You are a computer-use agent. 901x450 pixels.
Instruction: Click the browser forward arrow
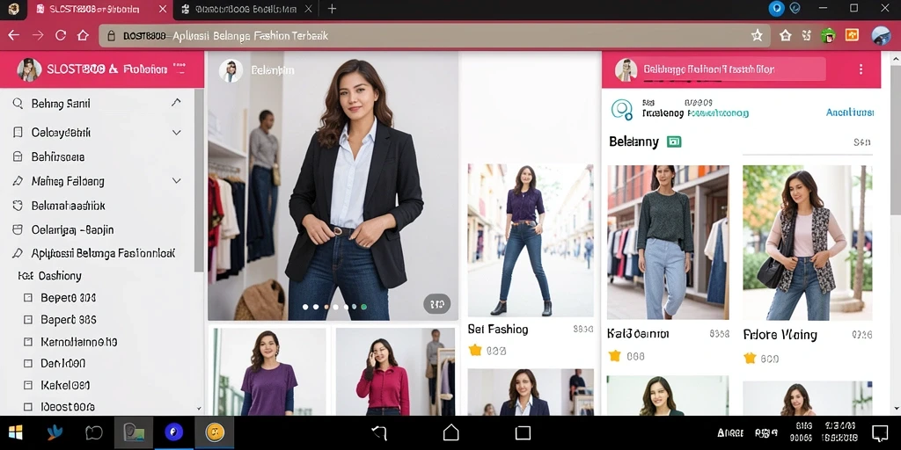tap(38, 35)
